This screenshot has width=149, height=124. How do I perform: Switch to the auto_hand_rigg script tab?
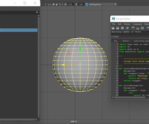(141, 41)
